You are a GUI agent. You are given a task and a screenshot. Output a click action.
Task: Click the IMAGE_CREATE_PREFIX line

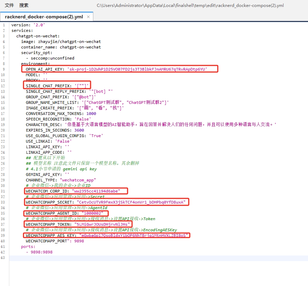pyautogui.click(x=75, y=108)
